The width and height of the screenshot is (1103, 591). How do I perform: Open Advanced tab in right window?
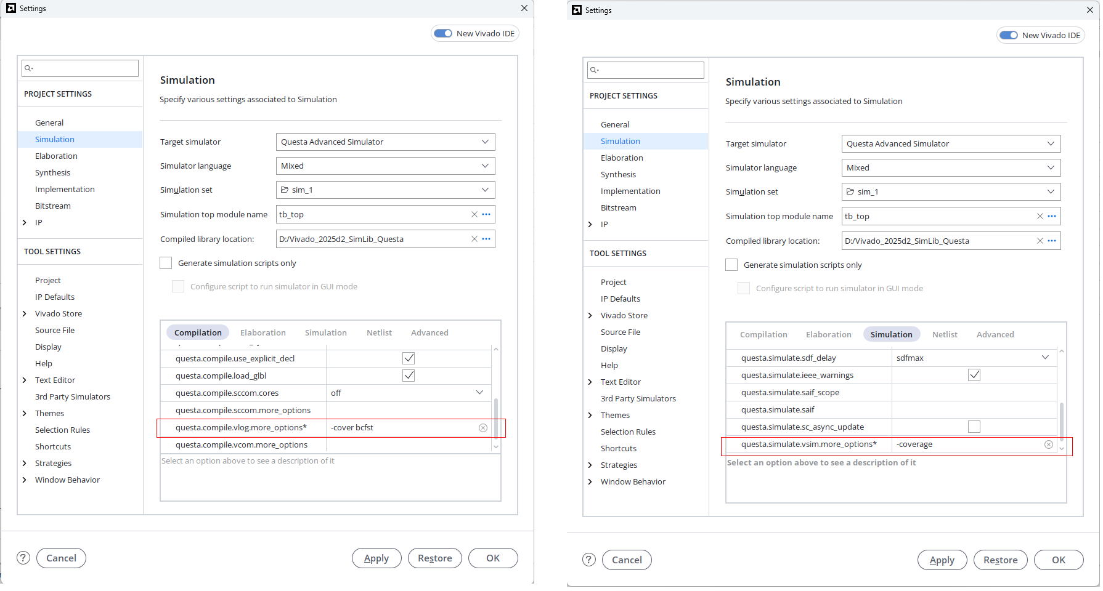[x=995, y=334]
